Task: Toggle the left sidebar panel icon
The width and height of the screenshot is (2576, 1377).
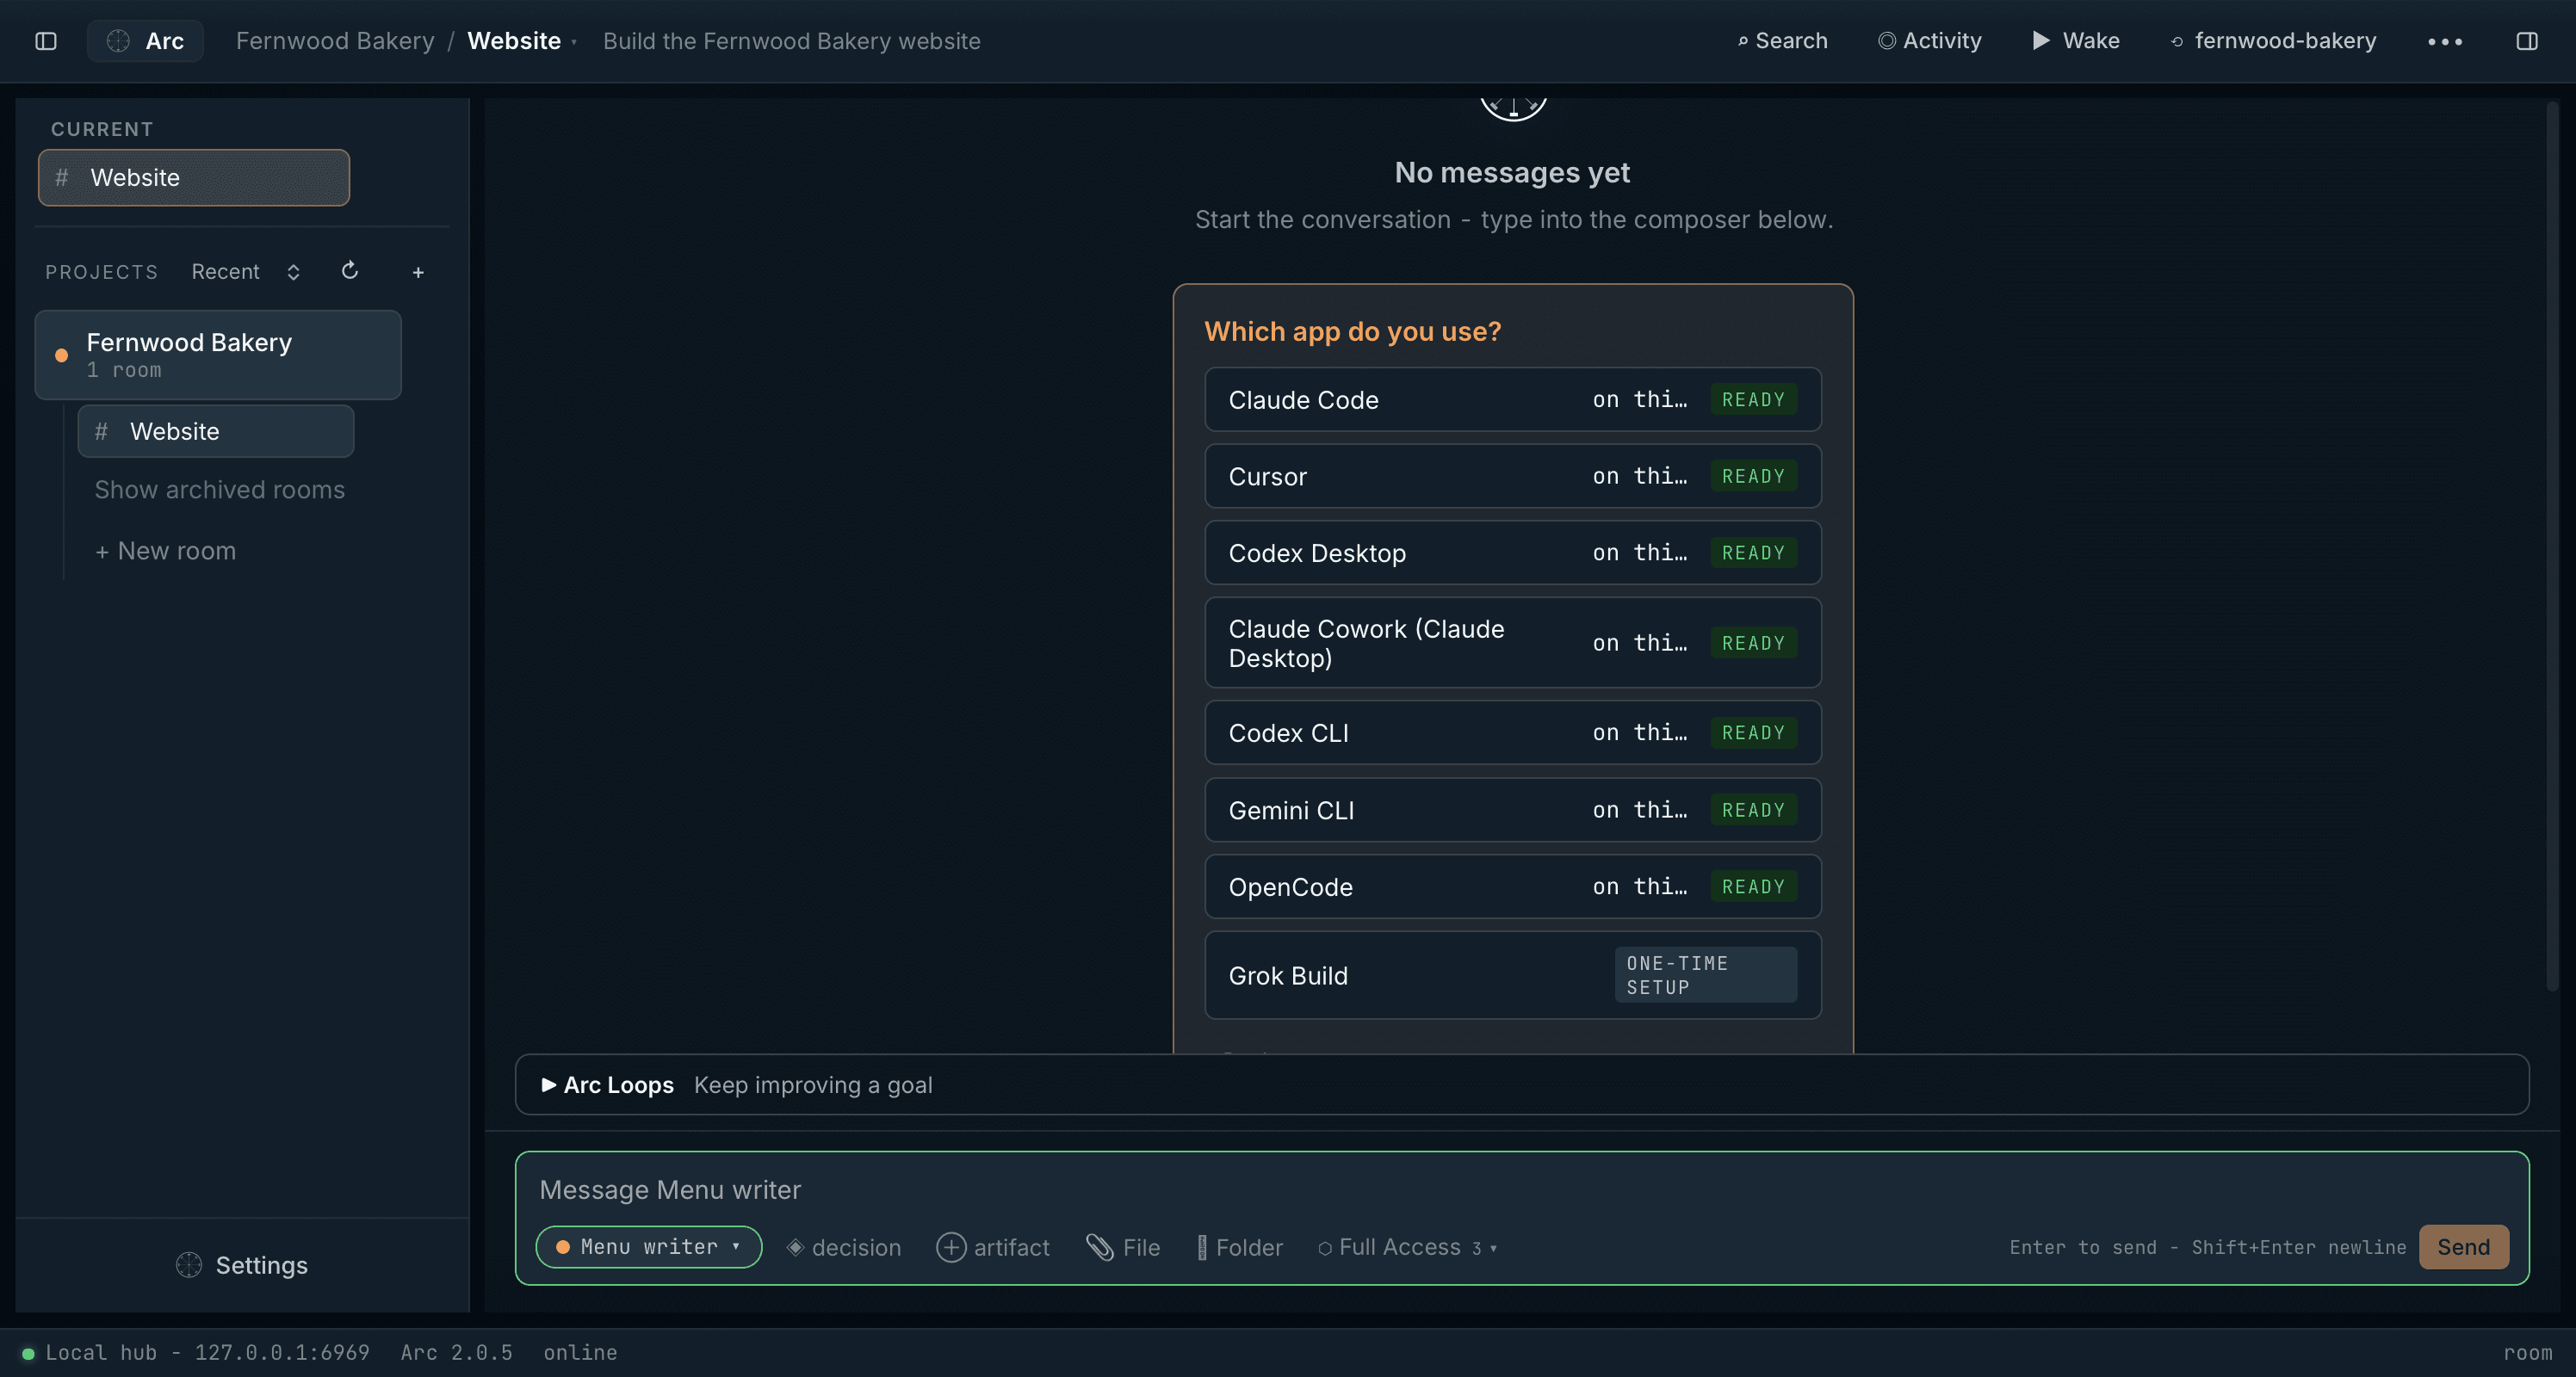Action: [x=46, y=41]
